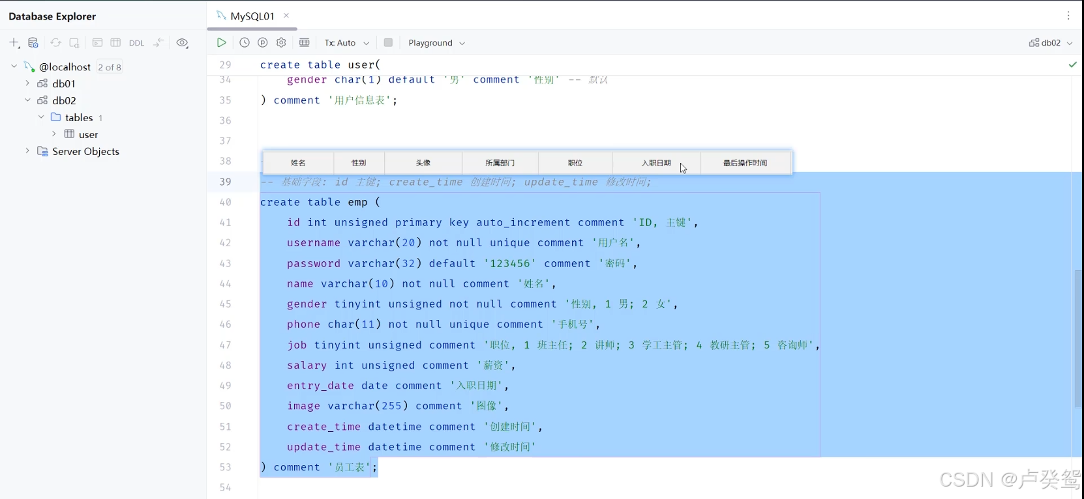Click the 头像 column header in embedded image

[423, 163]
